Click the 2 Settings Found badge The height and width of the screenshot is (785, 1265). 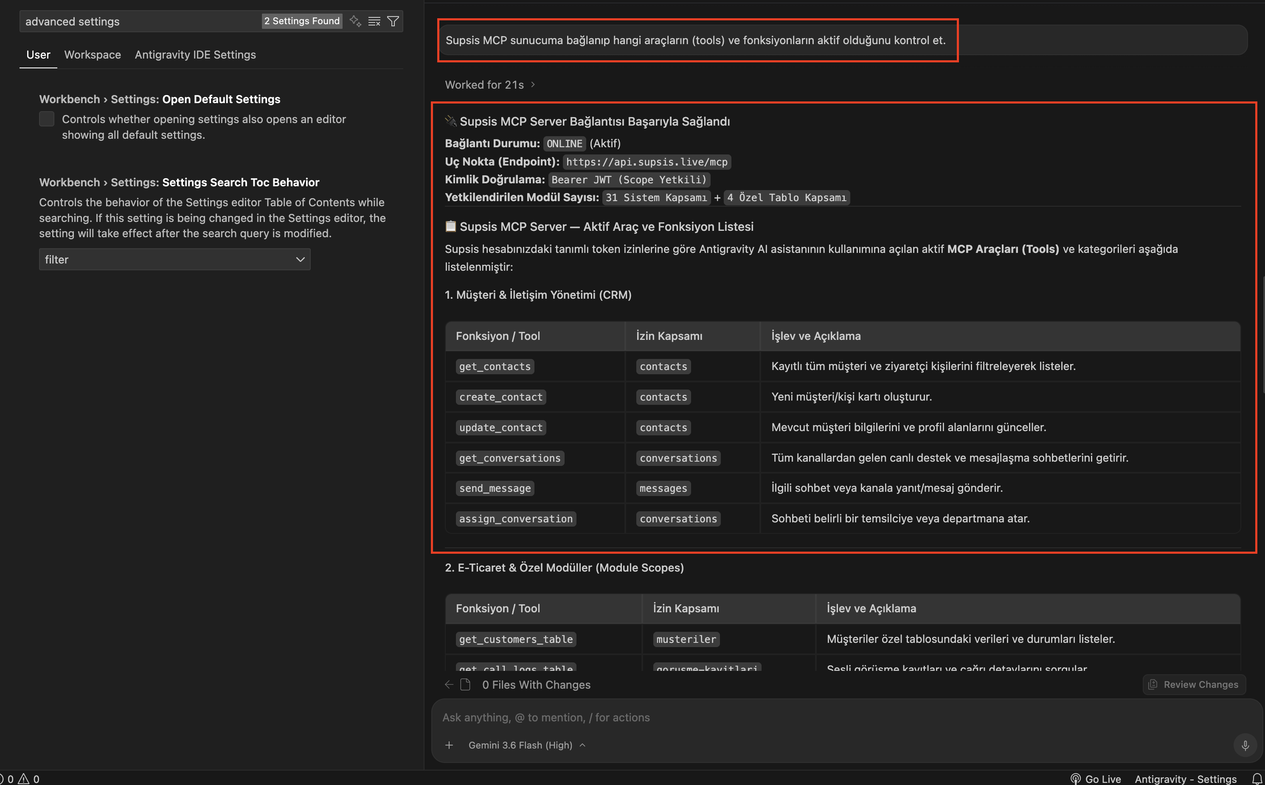point(302,21)
